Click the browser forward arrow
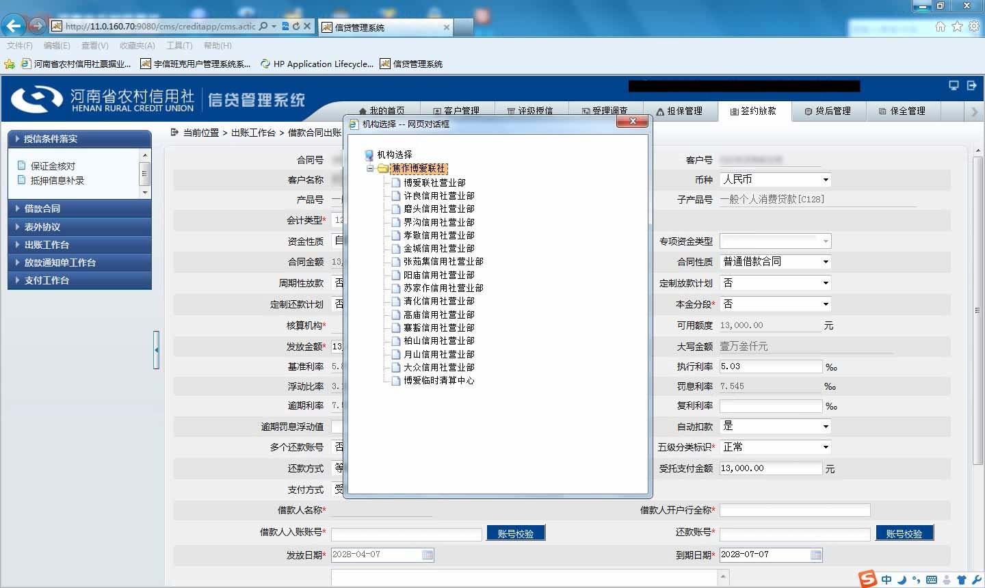This screenshot has height=588, width=985. 38,26
